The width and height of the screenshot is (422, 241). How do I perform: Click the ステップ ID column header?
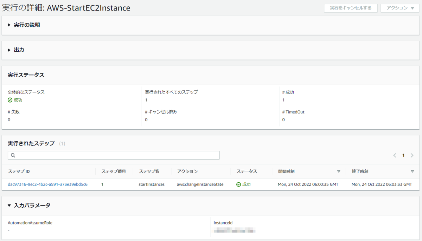pyautogui.click(x=19, y=171)
